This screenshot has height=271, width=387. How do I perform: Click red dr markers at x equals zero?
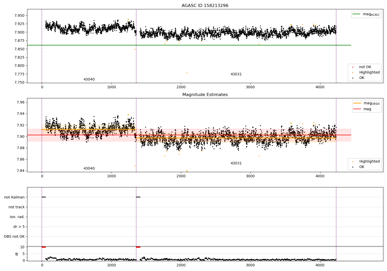[x=44, y=247]
